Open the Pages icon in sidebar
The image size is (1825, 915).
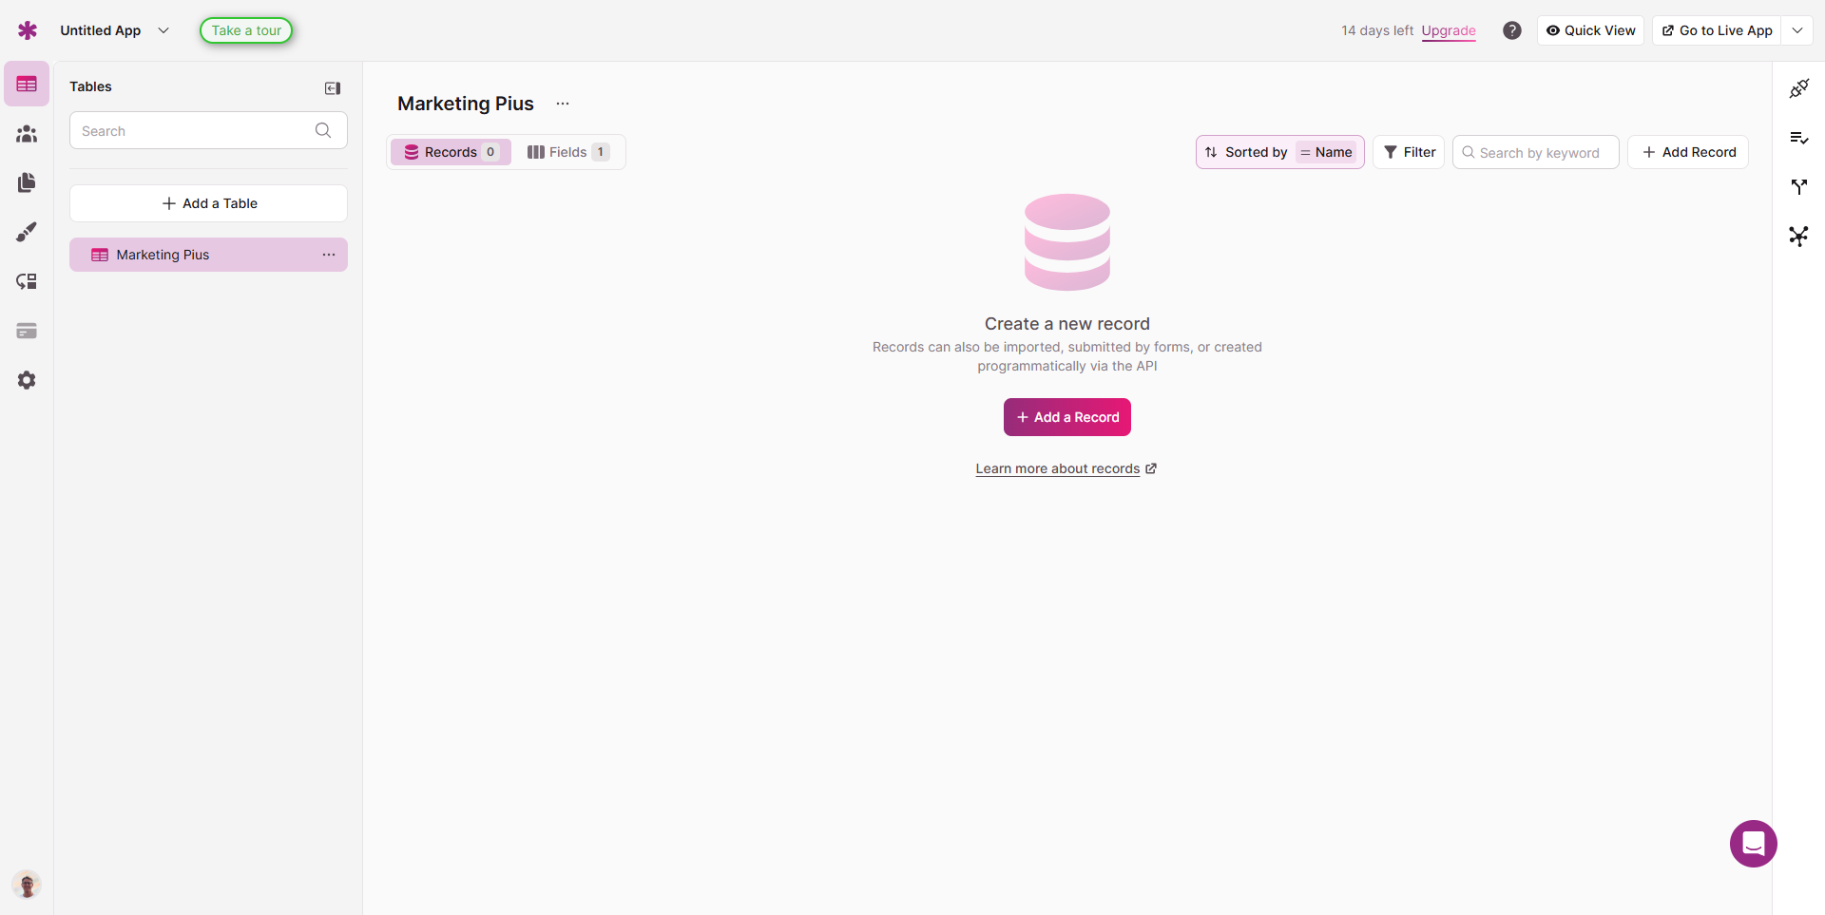[x=27, y=182]
